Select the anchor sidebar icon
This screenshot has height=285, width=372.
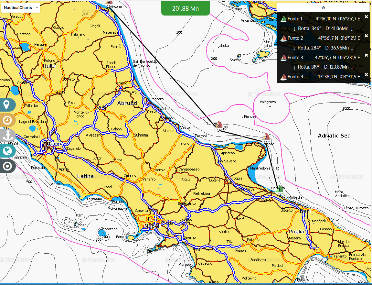(7, 136)
